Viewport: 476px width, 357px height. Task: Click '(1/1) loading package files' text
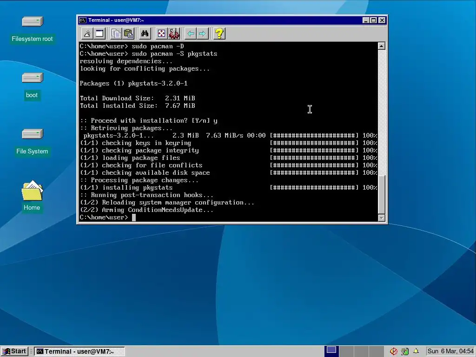coord(130,158)
